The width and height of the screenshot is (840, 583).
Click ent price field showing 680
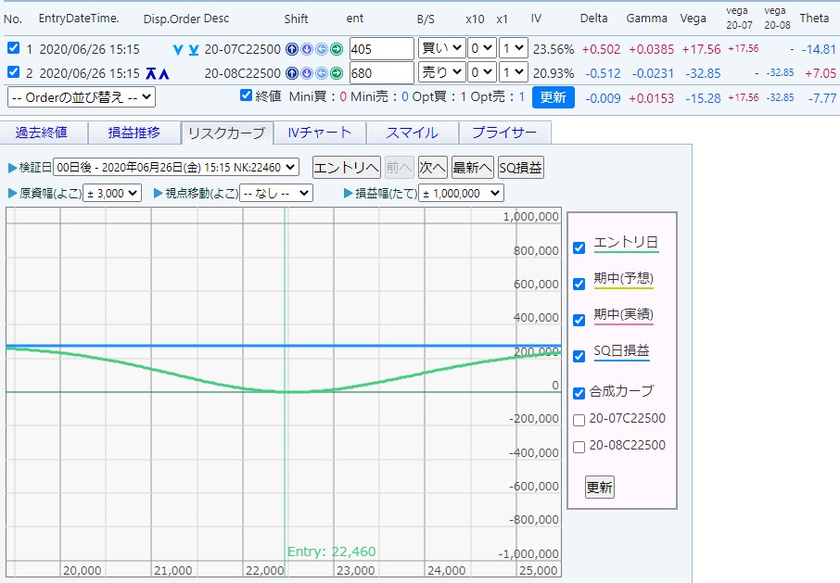pos(381,73)
